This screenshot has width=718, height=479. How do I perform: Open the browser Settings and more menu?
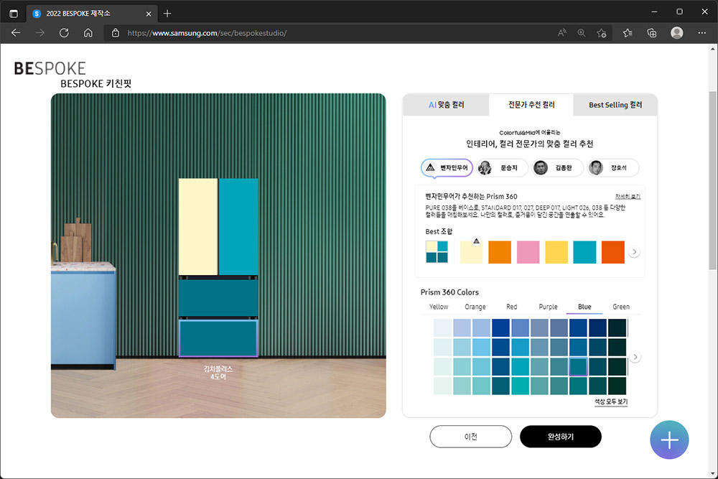click(702, 33)
